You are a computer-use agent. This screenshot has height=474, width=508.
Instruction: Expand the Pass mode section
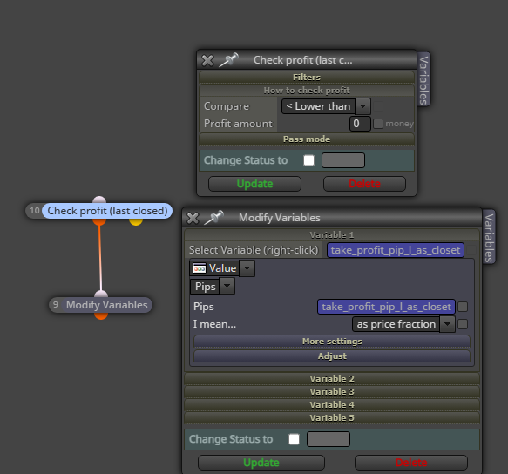[307, 139]
